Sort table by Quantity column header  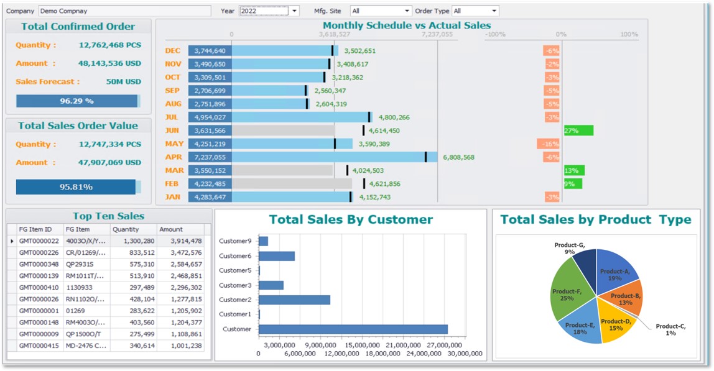coord(133,229)
